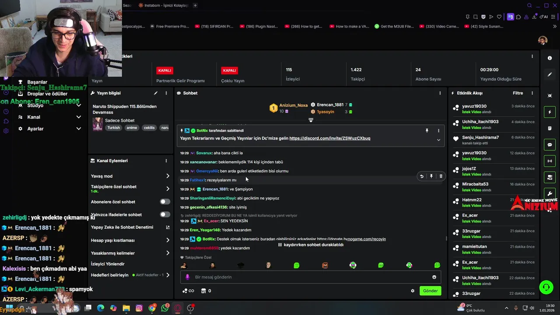
Task: Click browser extensions puzzle icon
Action: coord(518,17)
